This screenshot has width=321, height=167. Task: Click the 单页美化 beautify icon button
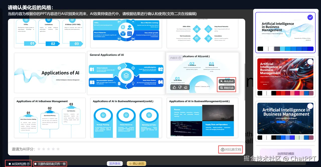point(222,81)
